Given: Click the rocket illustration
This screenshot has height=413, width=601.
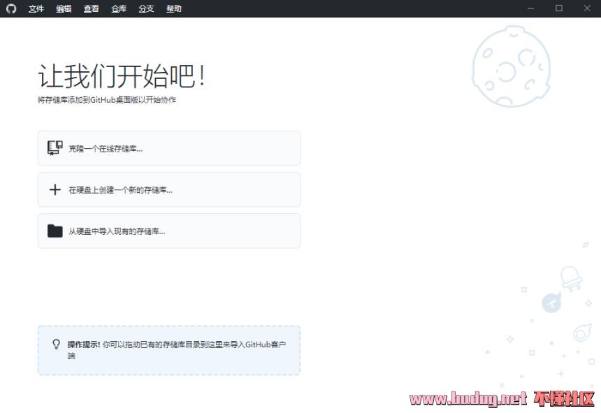Looking at the screenshot, I should click(571, 278).
